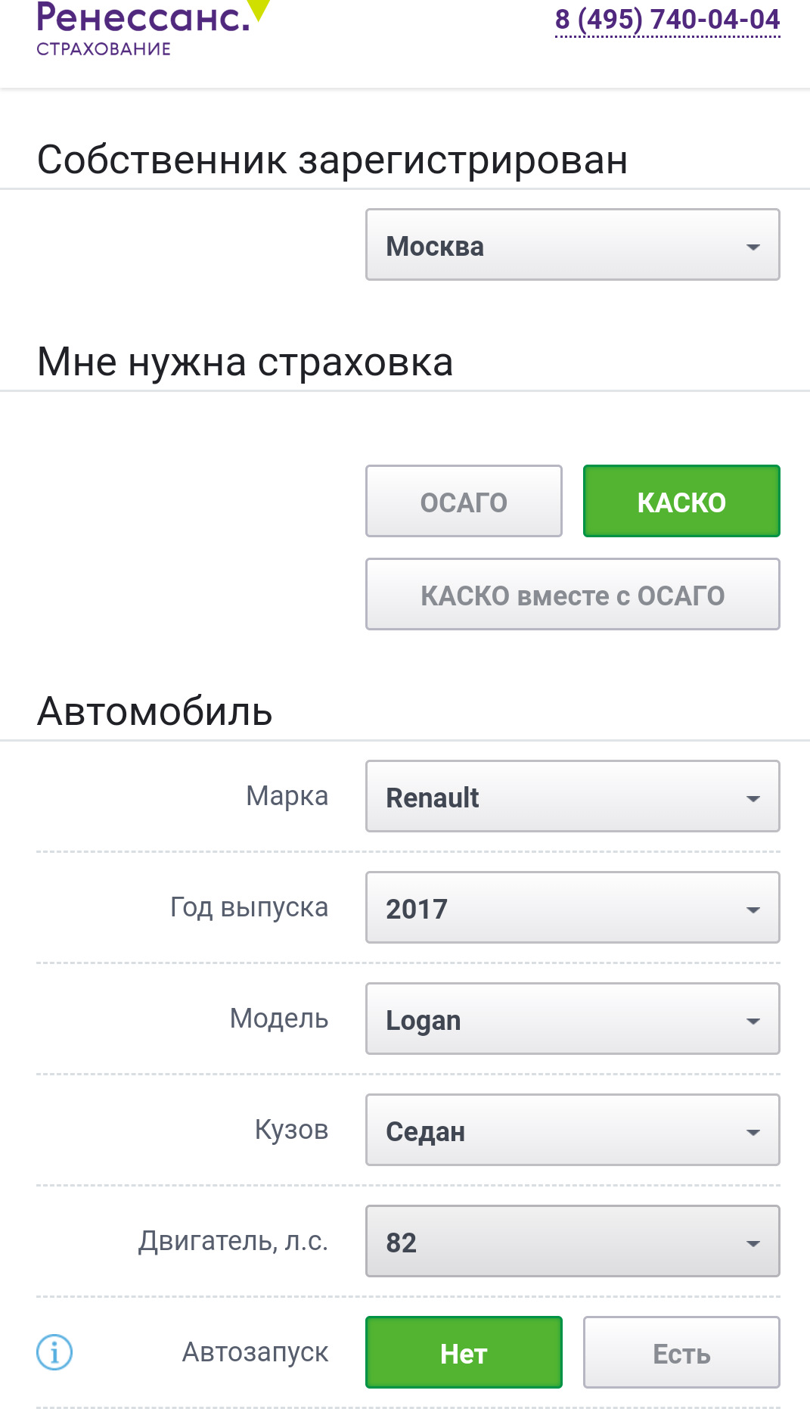This screenshot has width=810, height=1409.
Task: Expand the Кузов dropdown showing Седан
Action: [x=572, y=1131]
